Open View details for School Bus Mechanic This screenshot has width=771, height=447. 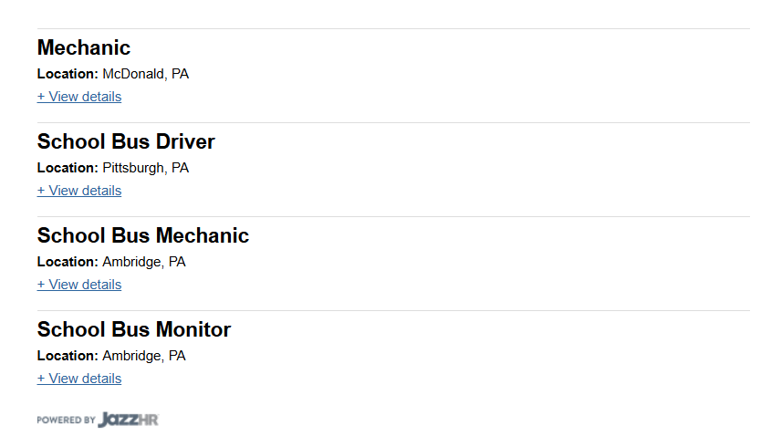(79, 285)
